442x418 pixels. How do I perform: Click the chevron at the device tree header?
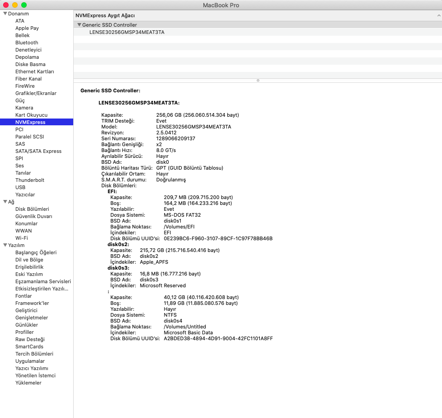click(x=438, y=15)
